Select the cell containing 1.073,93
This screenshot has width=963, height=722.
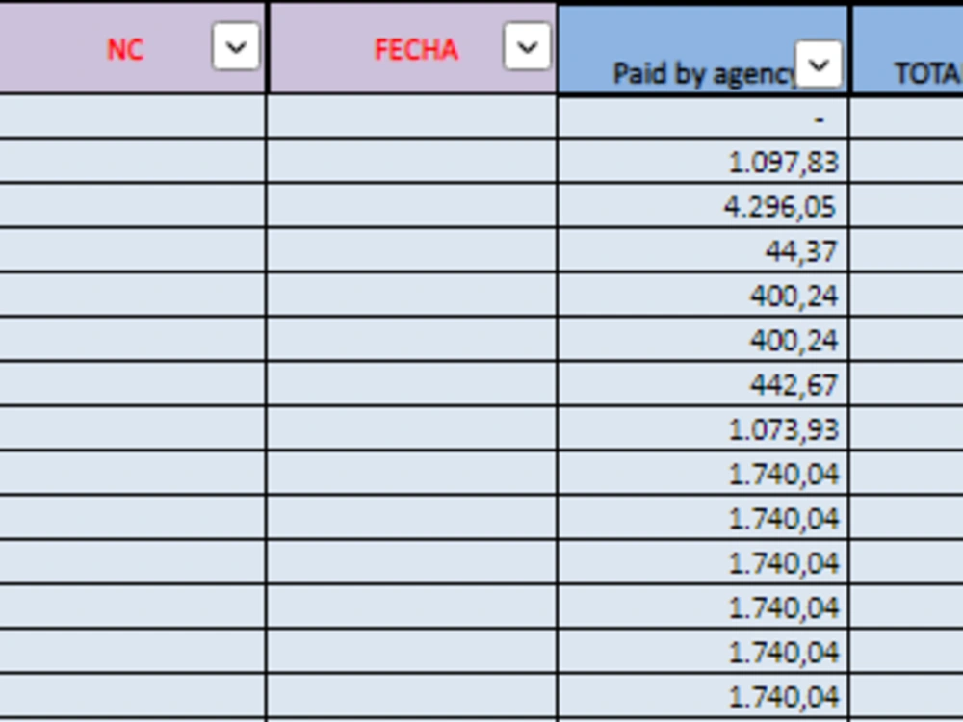tap(703, 428)
